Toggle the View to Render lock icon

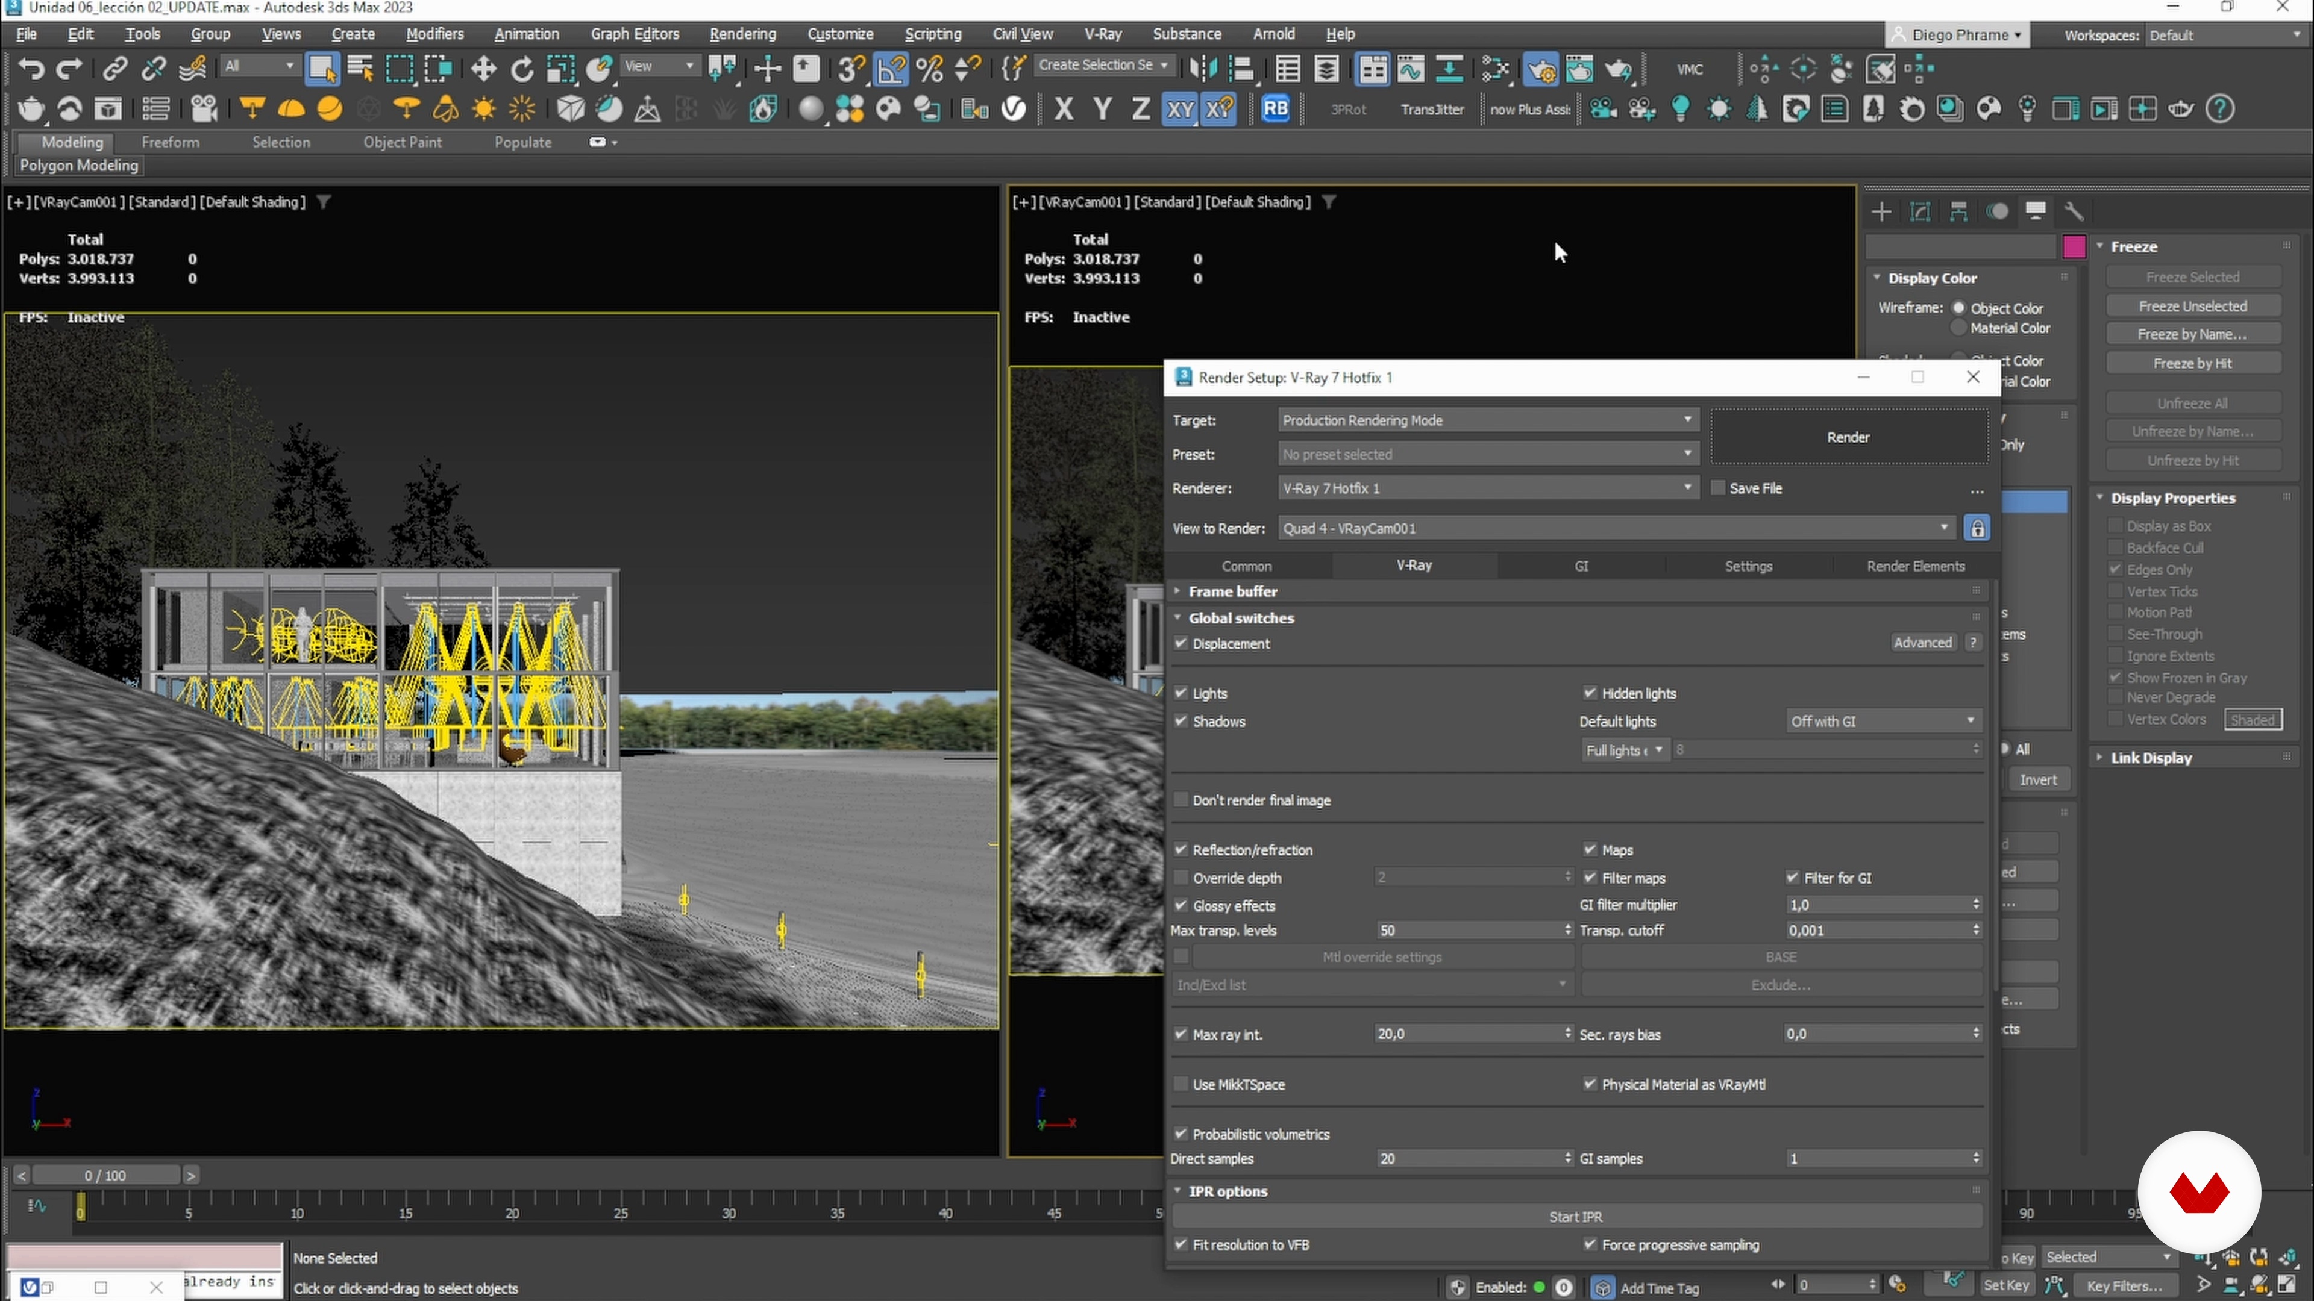point(1977,528)
